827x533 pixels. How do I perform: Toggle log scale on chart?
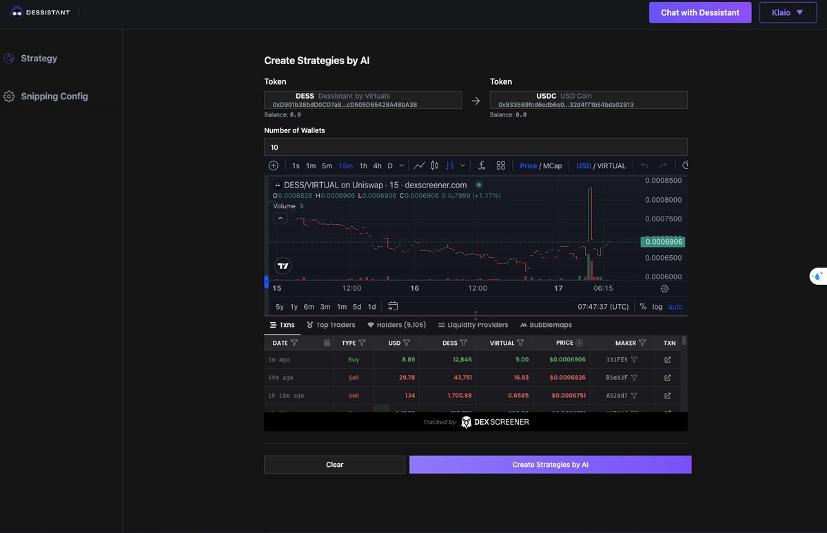(657, 307)
